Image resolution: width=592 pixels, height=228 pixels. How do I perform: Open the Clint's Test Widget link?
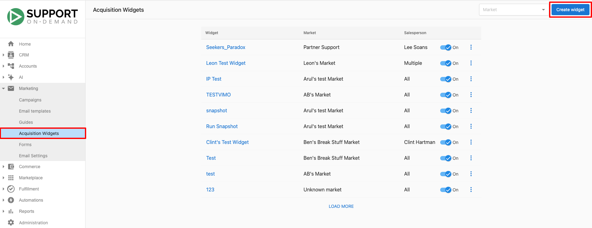click(227, 142)
